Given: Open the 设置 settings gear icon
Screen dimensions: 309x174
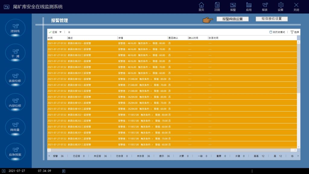Looking at the screenshot, I should coord(280,7).
